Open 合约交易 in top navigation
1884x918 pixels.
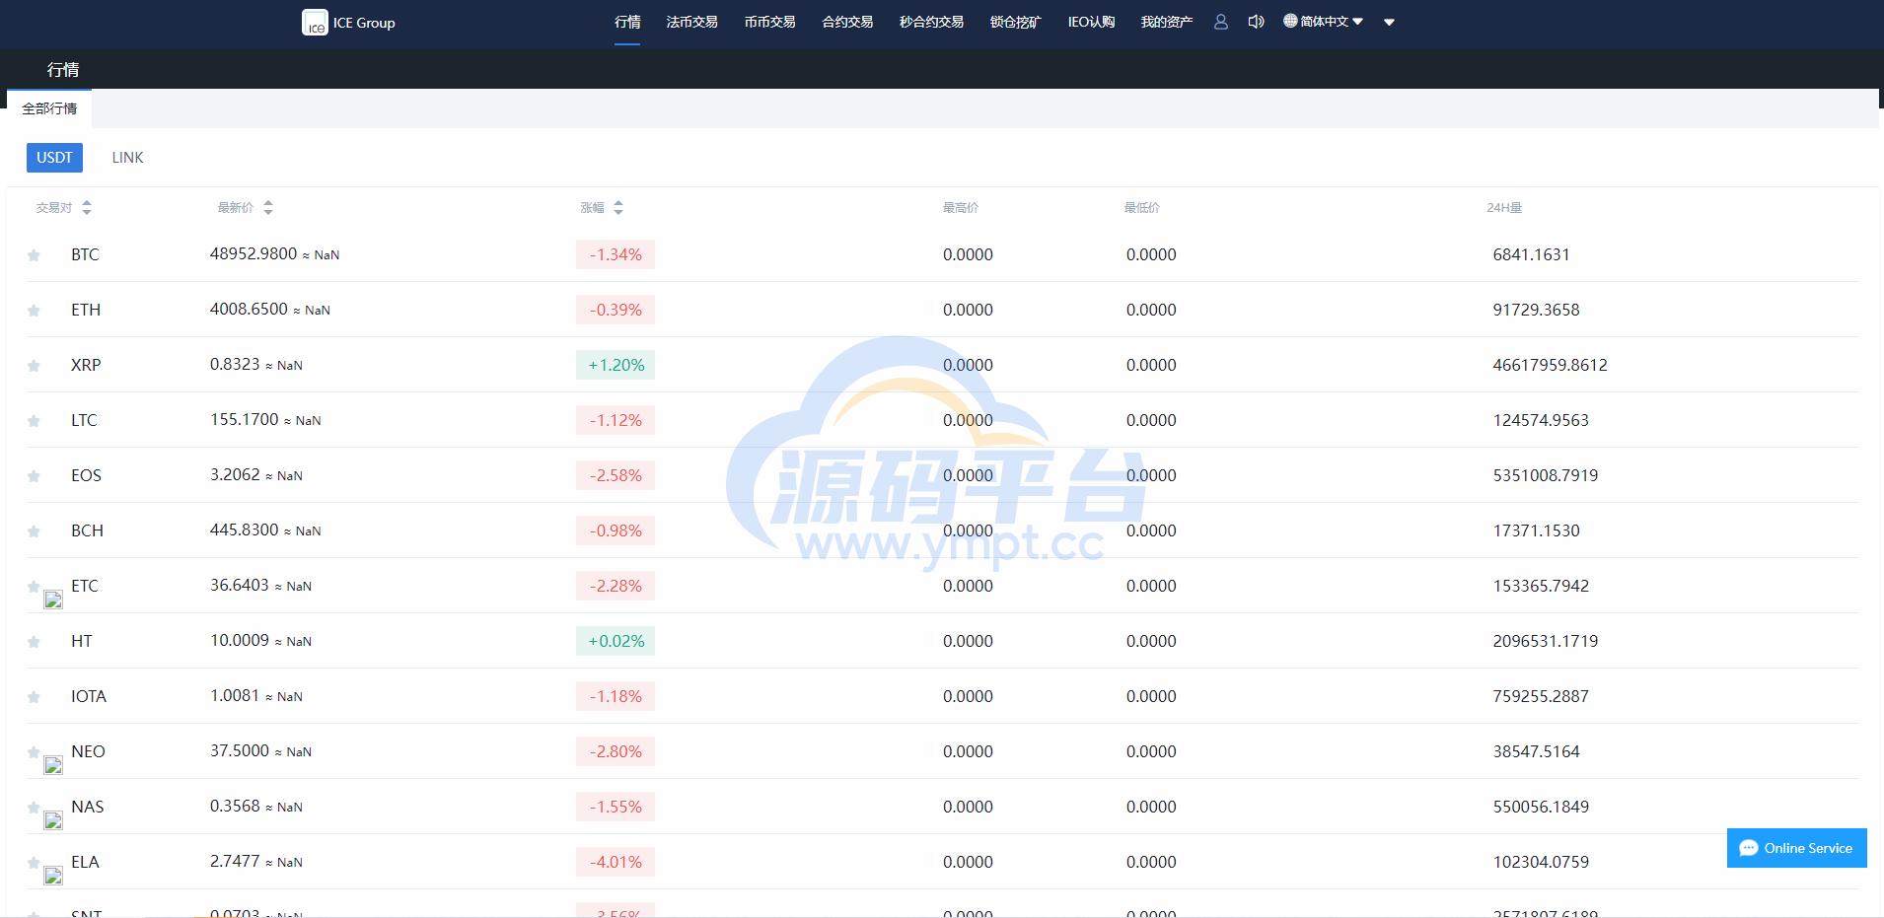847,22
